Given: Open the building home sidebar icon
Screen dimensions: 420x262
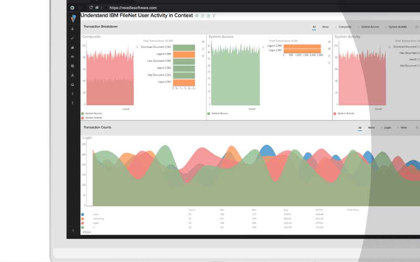Looking at the screenshot, I should coord(72,85).
